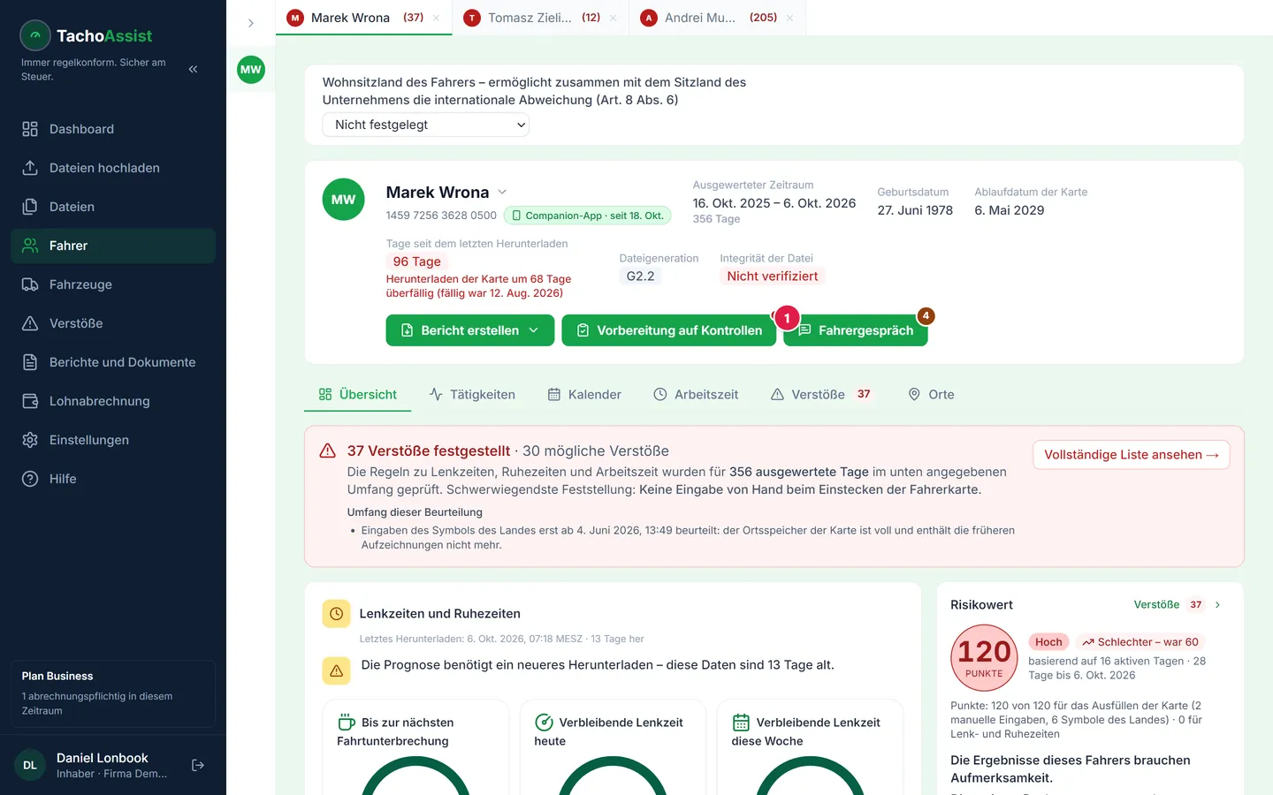
Task: Close the Tomasz Zieli... tab
Action: click(x=613, y=18)
